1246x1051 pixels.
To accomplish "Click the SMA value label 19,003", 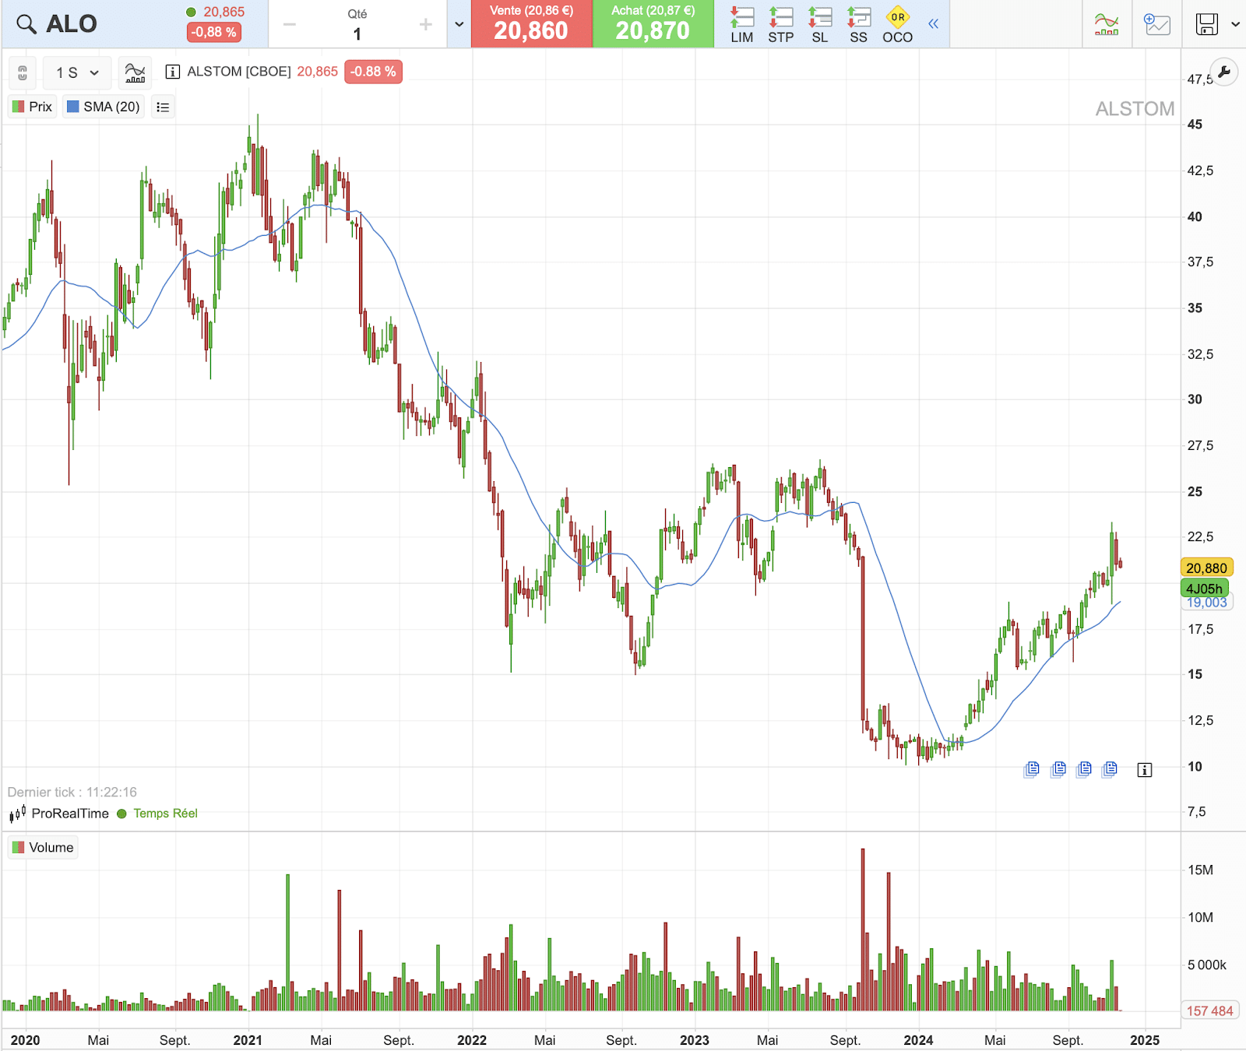I will pyautogui.click(x=1206, y=603).
